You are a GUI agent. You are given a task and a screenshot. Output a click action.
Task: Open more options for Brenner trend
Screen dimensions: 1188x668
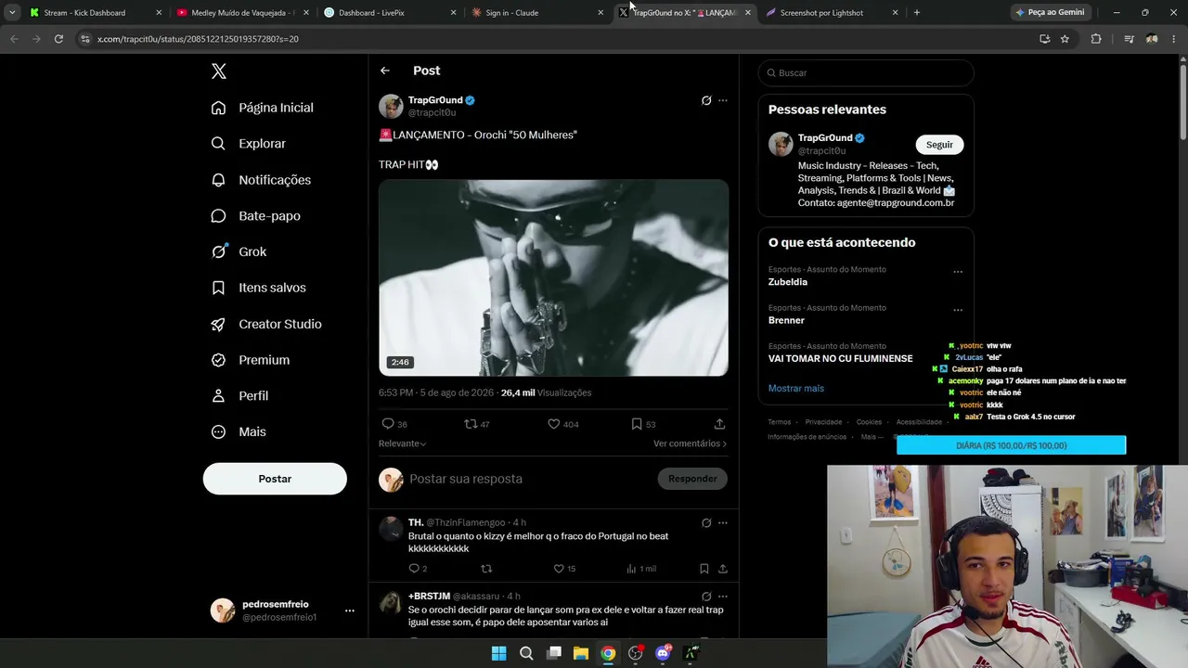[x=958, y=310]
